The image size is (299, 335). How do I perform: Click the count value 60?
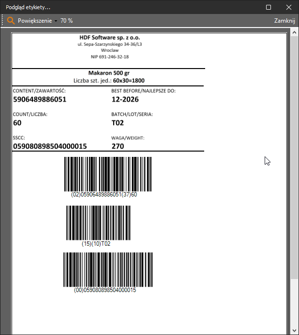[17, 123]
